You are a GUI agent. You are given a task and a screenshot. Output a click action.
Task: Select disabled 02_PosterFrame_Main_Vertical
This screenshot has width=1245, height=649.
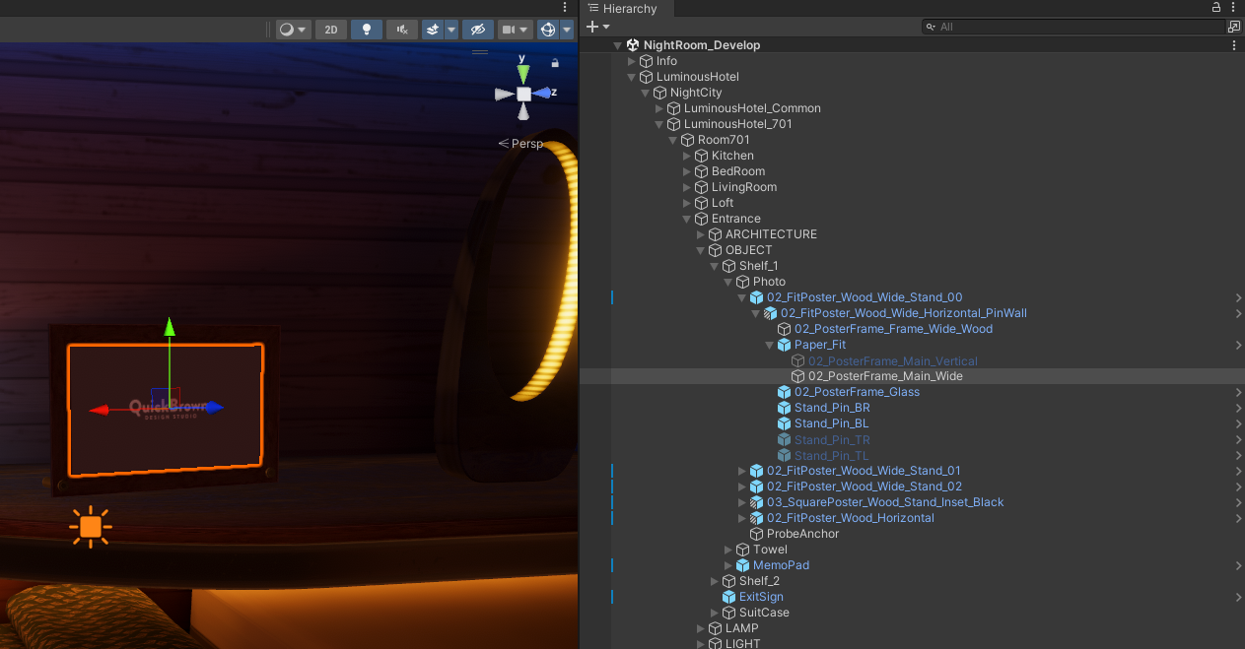[893, 360]
